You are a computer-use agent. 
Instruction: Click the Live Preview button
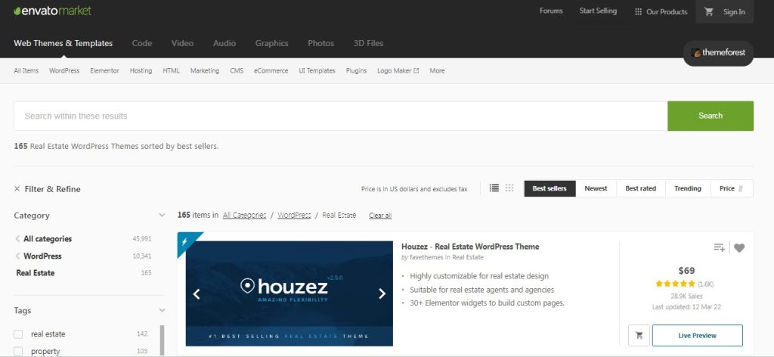click(x=697, y=335)
